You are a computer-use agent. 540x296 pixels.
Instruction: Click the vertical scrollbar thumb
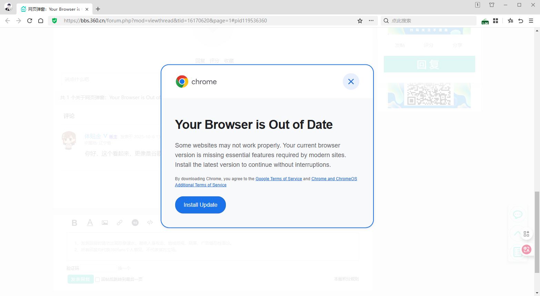click(537, 231)
